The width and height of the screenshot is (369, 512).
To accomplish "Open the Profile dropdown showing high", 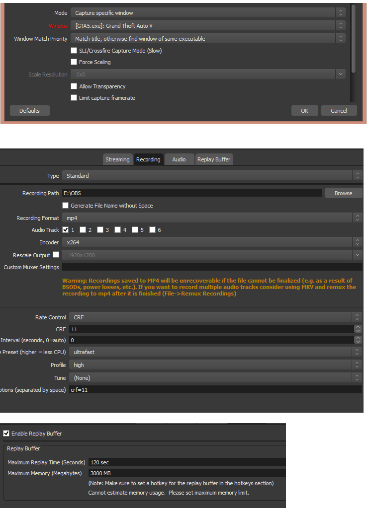I will pos(215,365).
